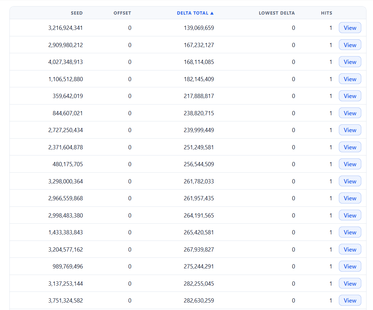Screen dimensions: 373x310
Task: Select seed value 2,727,250,434
Action: [x=65, y=130]
